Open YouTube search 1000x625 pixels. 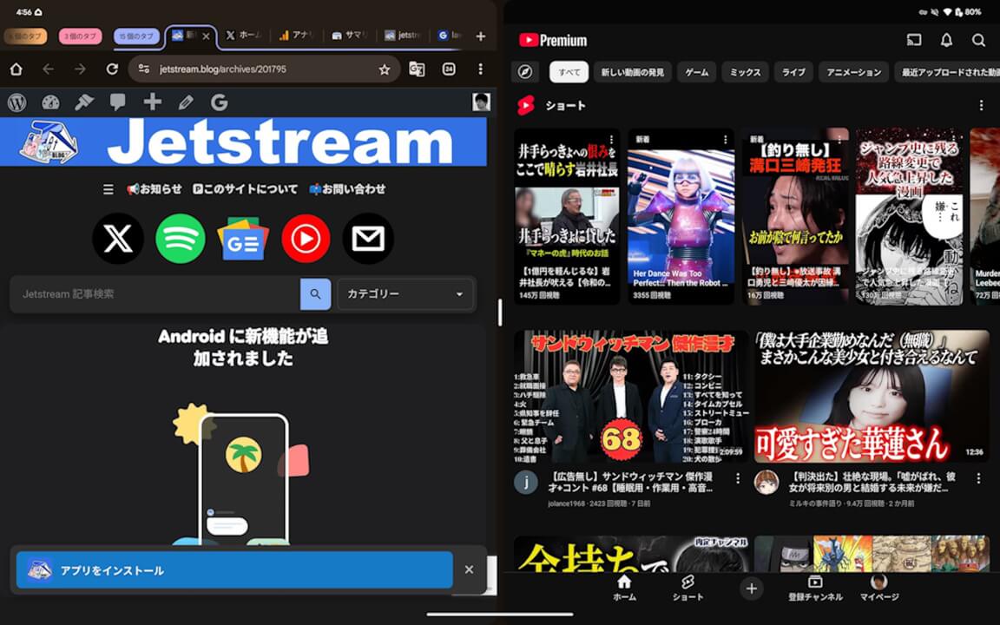tap(978, 40)
